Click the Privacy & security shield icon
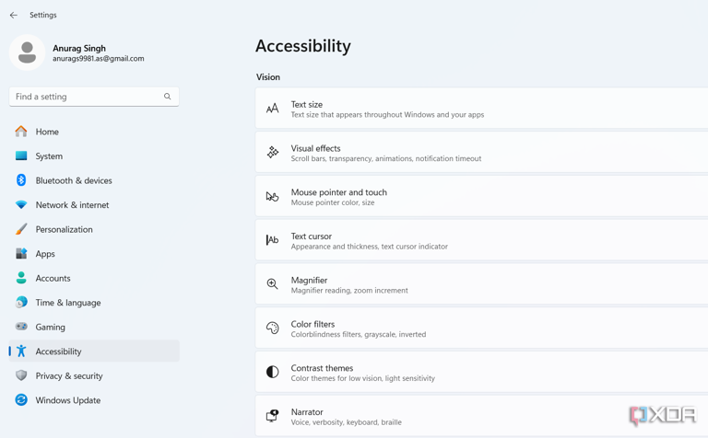Viewport: 708px width, 438px height. coord(21,375)
